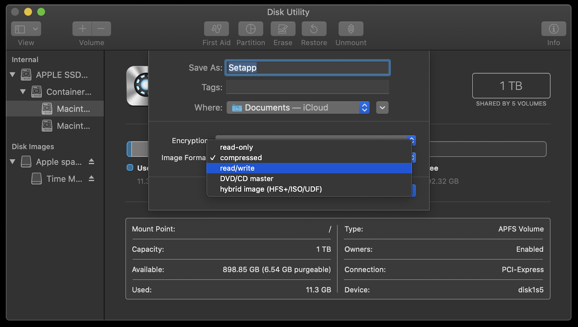This screenshot has height=327, width=578.
Task: Open the Partition tool
Action: [251, 29]
